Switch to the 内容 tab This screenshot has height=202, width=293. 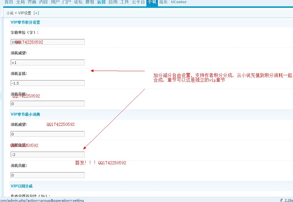44,2
